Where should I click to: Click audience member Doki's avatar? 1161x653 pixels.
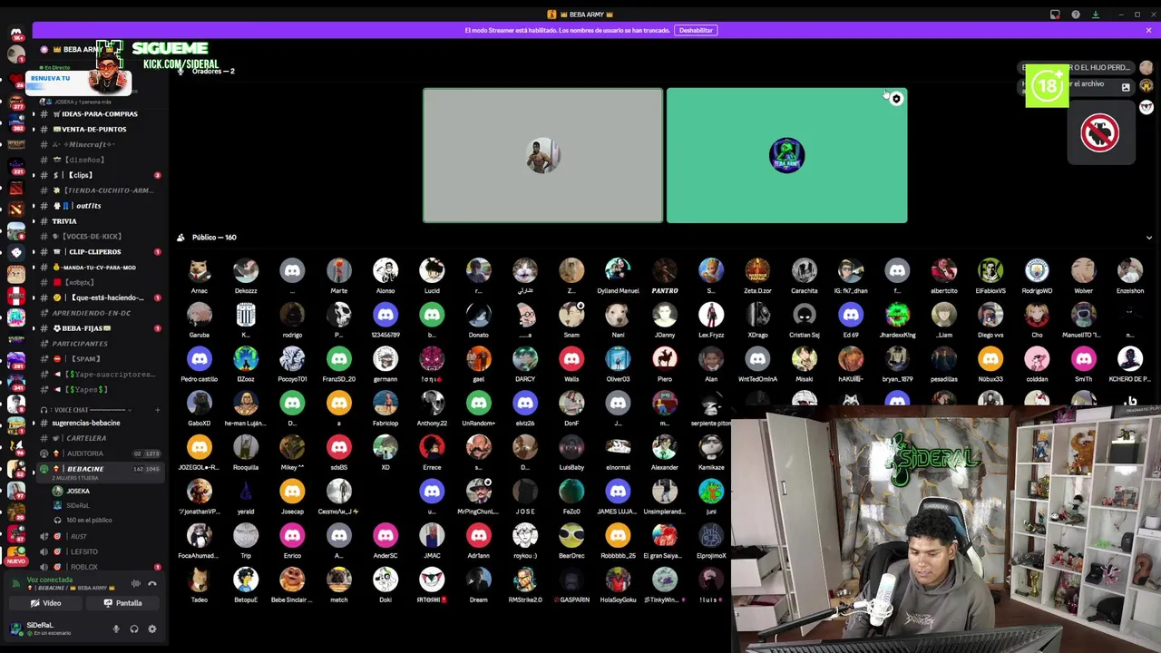tap(385, 580)
